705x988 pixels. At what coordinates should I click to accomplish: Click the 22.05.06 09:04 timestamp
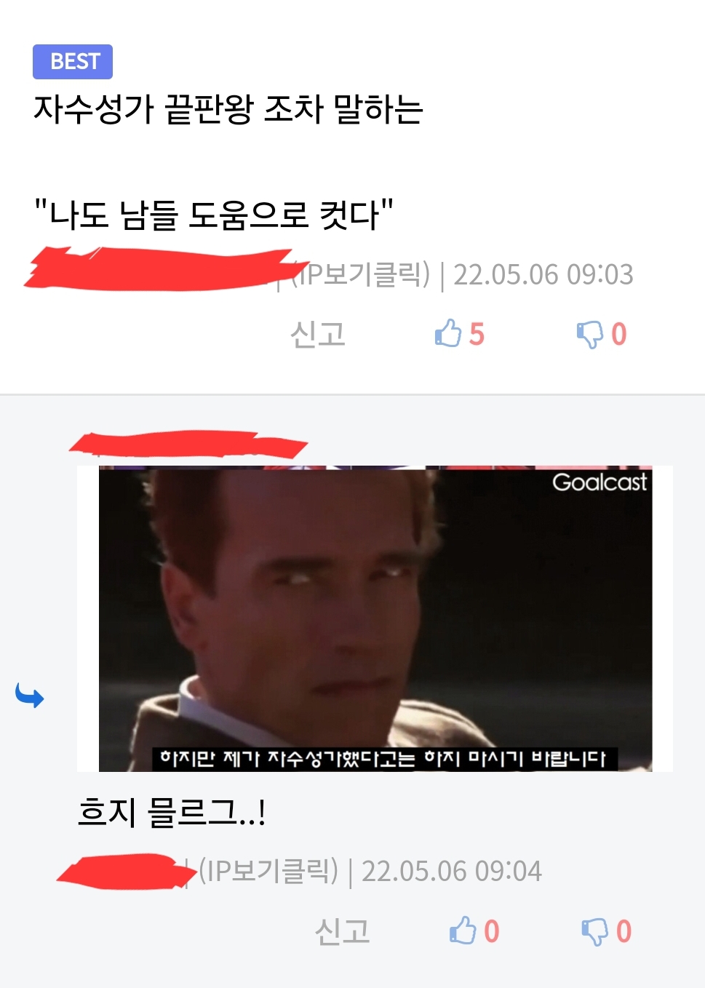click(452, 871)
